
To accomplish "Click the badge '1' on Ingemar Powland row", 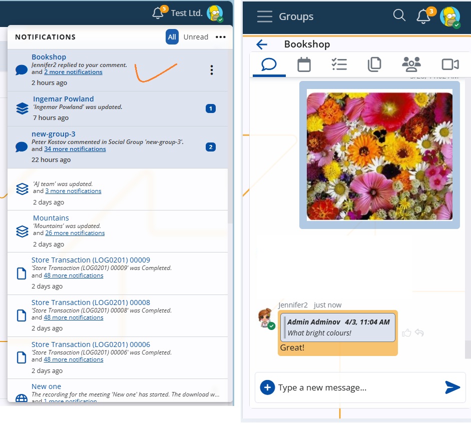I will [x=211, y=108].
